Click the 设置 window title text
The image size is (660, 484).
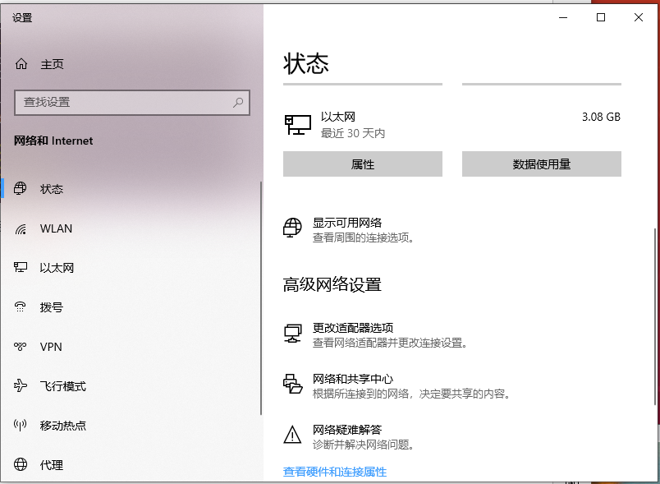pos(22,18)
